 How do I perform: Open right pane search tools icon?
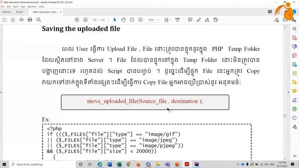pyautogui.click(x=294, y=29)
